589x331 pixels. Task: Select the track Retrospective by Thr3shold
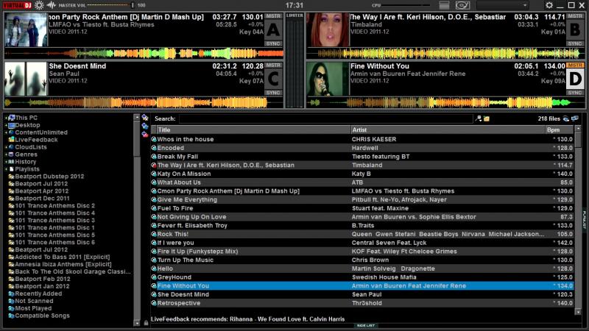362,303
